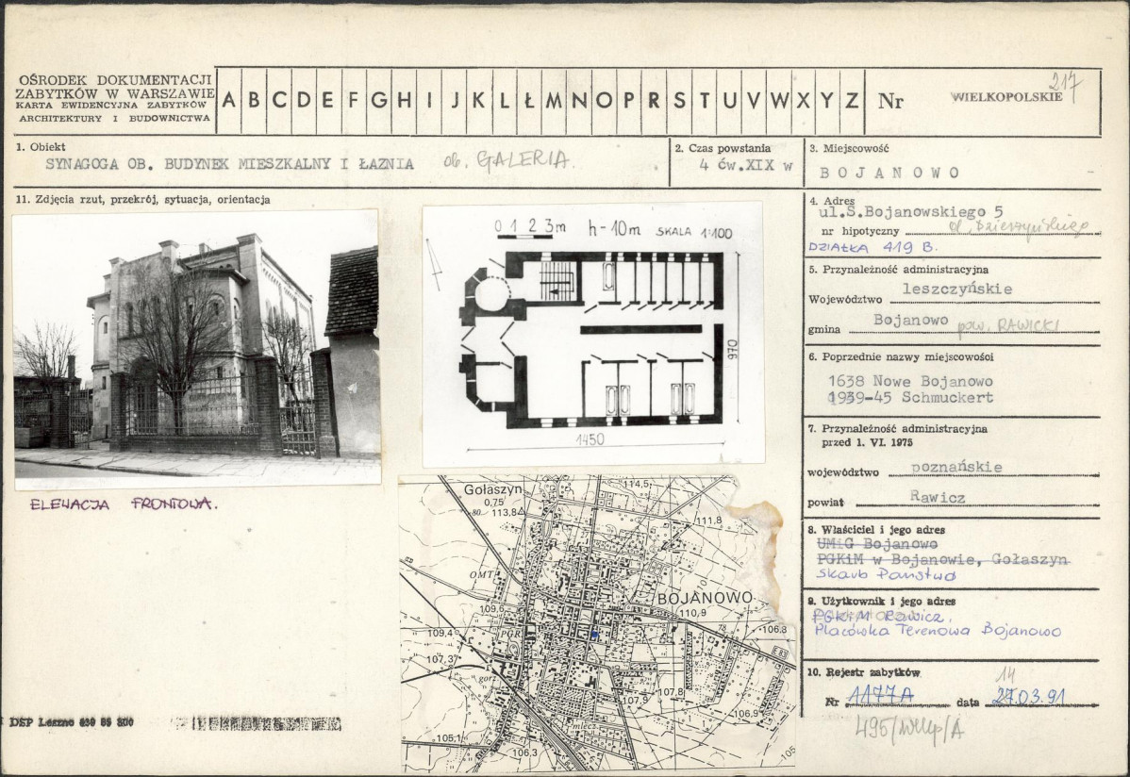Screen dimensions: 1130x777
Task: Click 'Placówka Terenowa Bojanowo' user entry
Action: [x=938, y=630]
